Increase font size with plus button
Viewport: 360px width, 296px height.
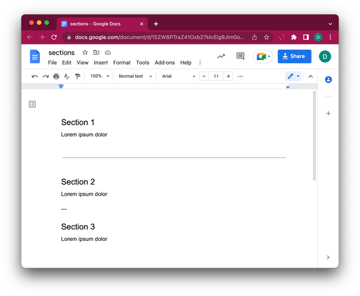tap(228, 76)
